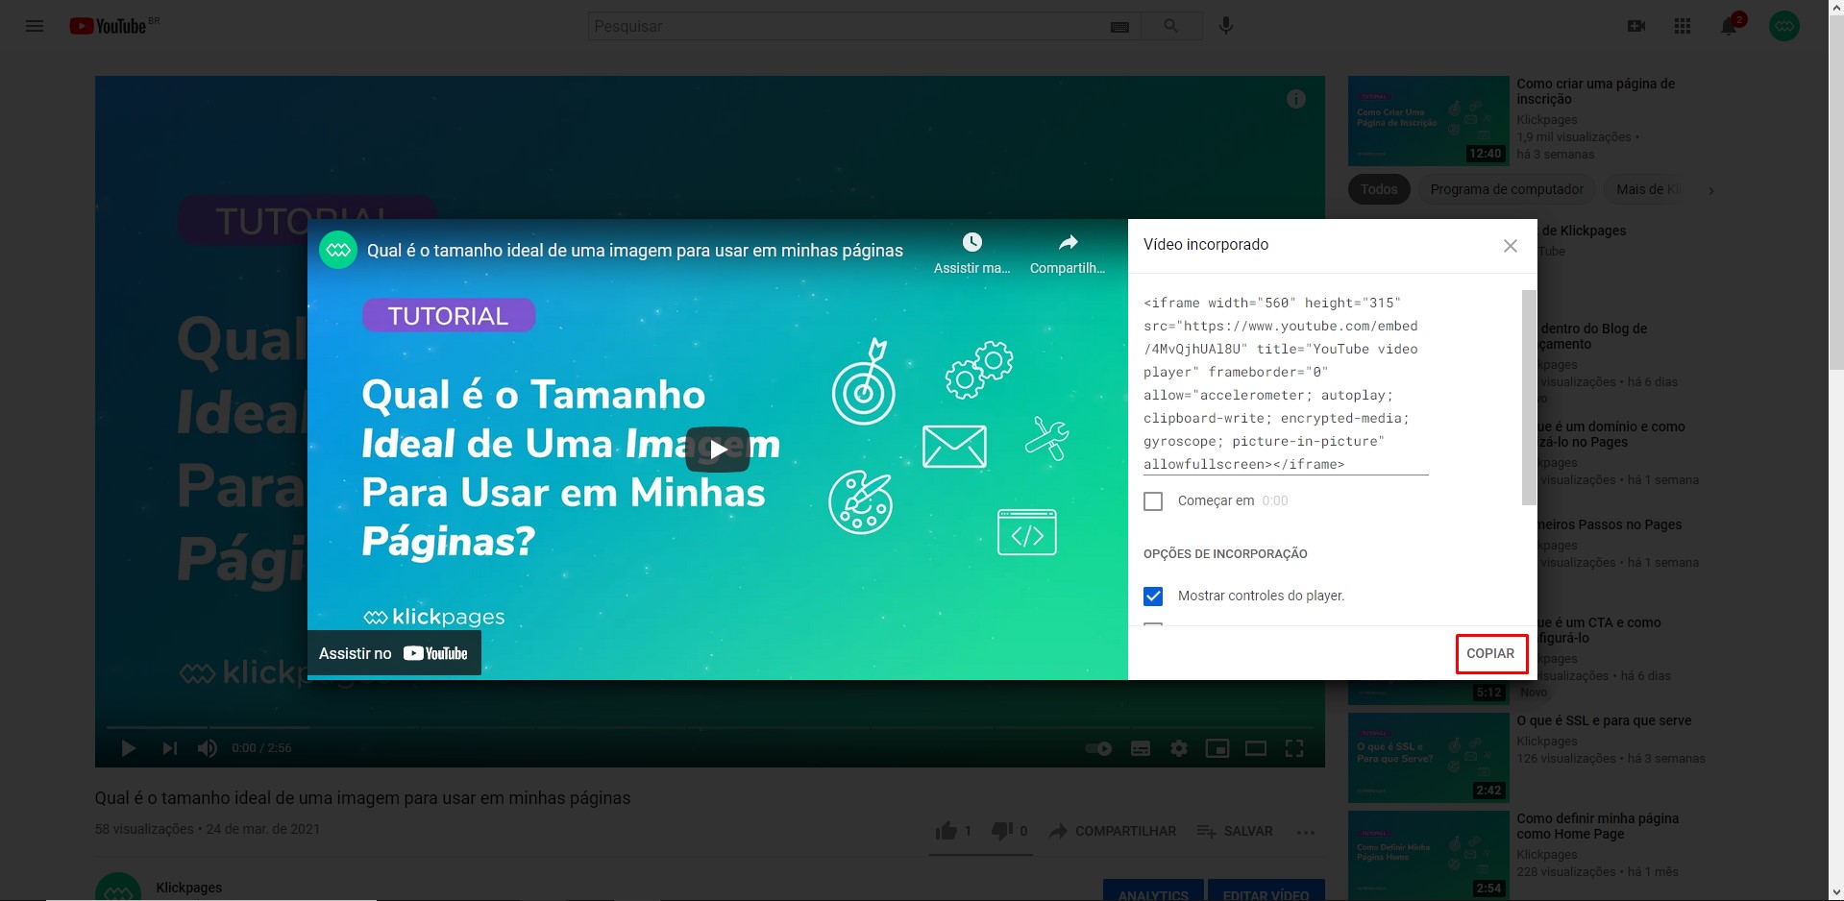Viewport: 1844px width, 901px height.
Task: Open O que é SSL video thumbnail
Action: (x=1428, y=758)
